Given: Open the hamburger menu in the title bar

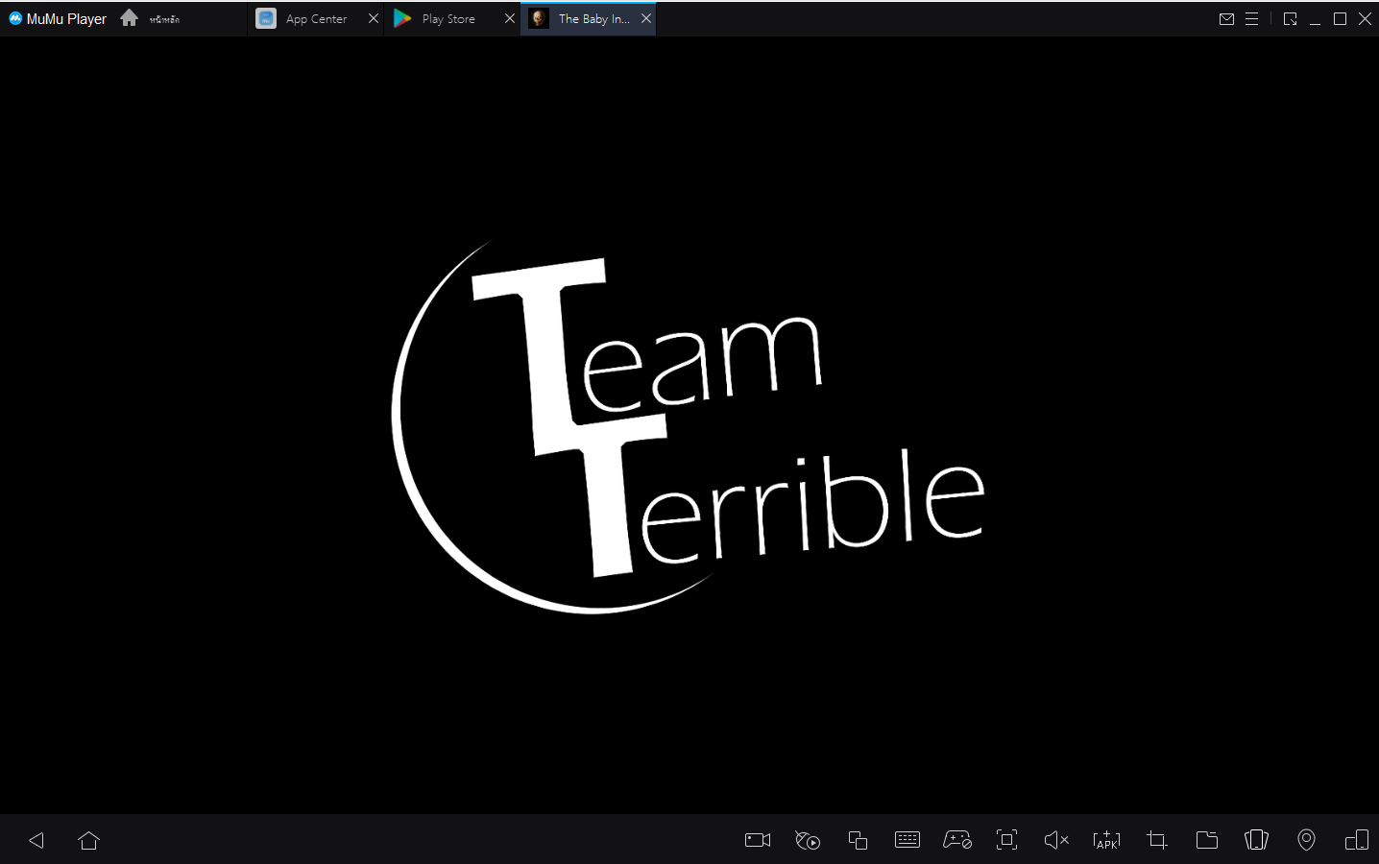Looking at the screenshot, I should pos(1251,18).
